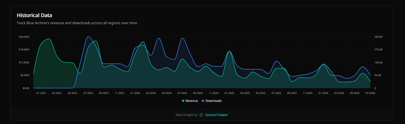
Task: Select the 09-2024 x-axis label
Action: point(198,93)
